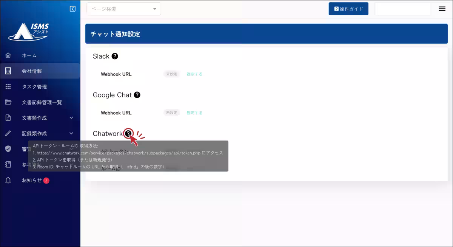Click the folder icon for 文書記録管理一覧
This screenshot has width=453, height=247.
[x=8, y=102]
